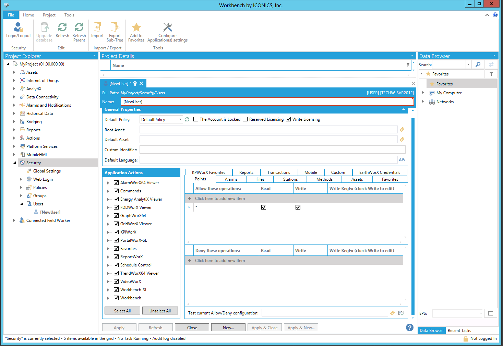Toggle the Reserved Licensing checkbox

coord(245,119)
